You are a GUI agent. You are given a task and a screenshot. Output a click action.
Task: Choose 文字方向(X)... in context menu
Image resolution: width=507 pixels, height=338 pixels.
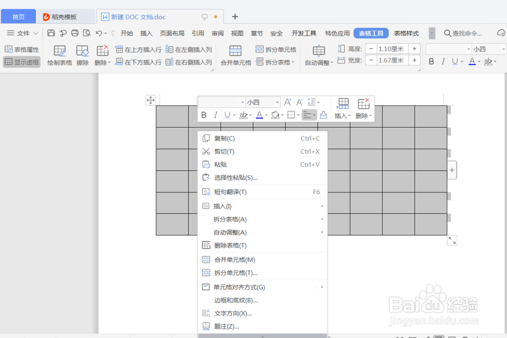click(x=262, y=314)
